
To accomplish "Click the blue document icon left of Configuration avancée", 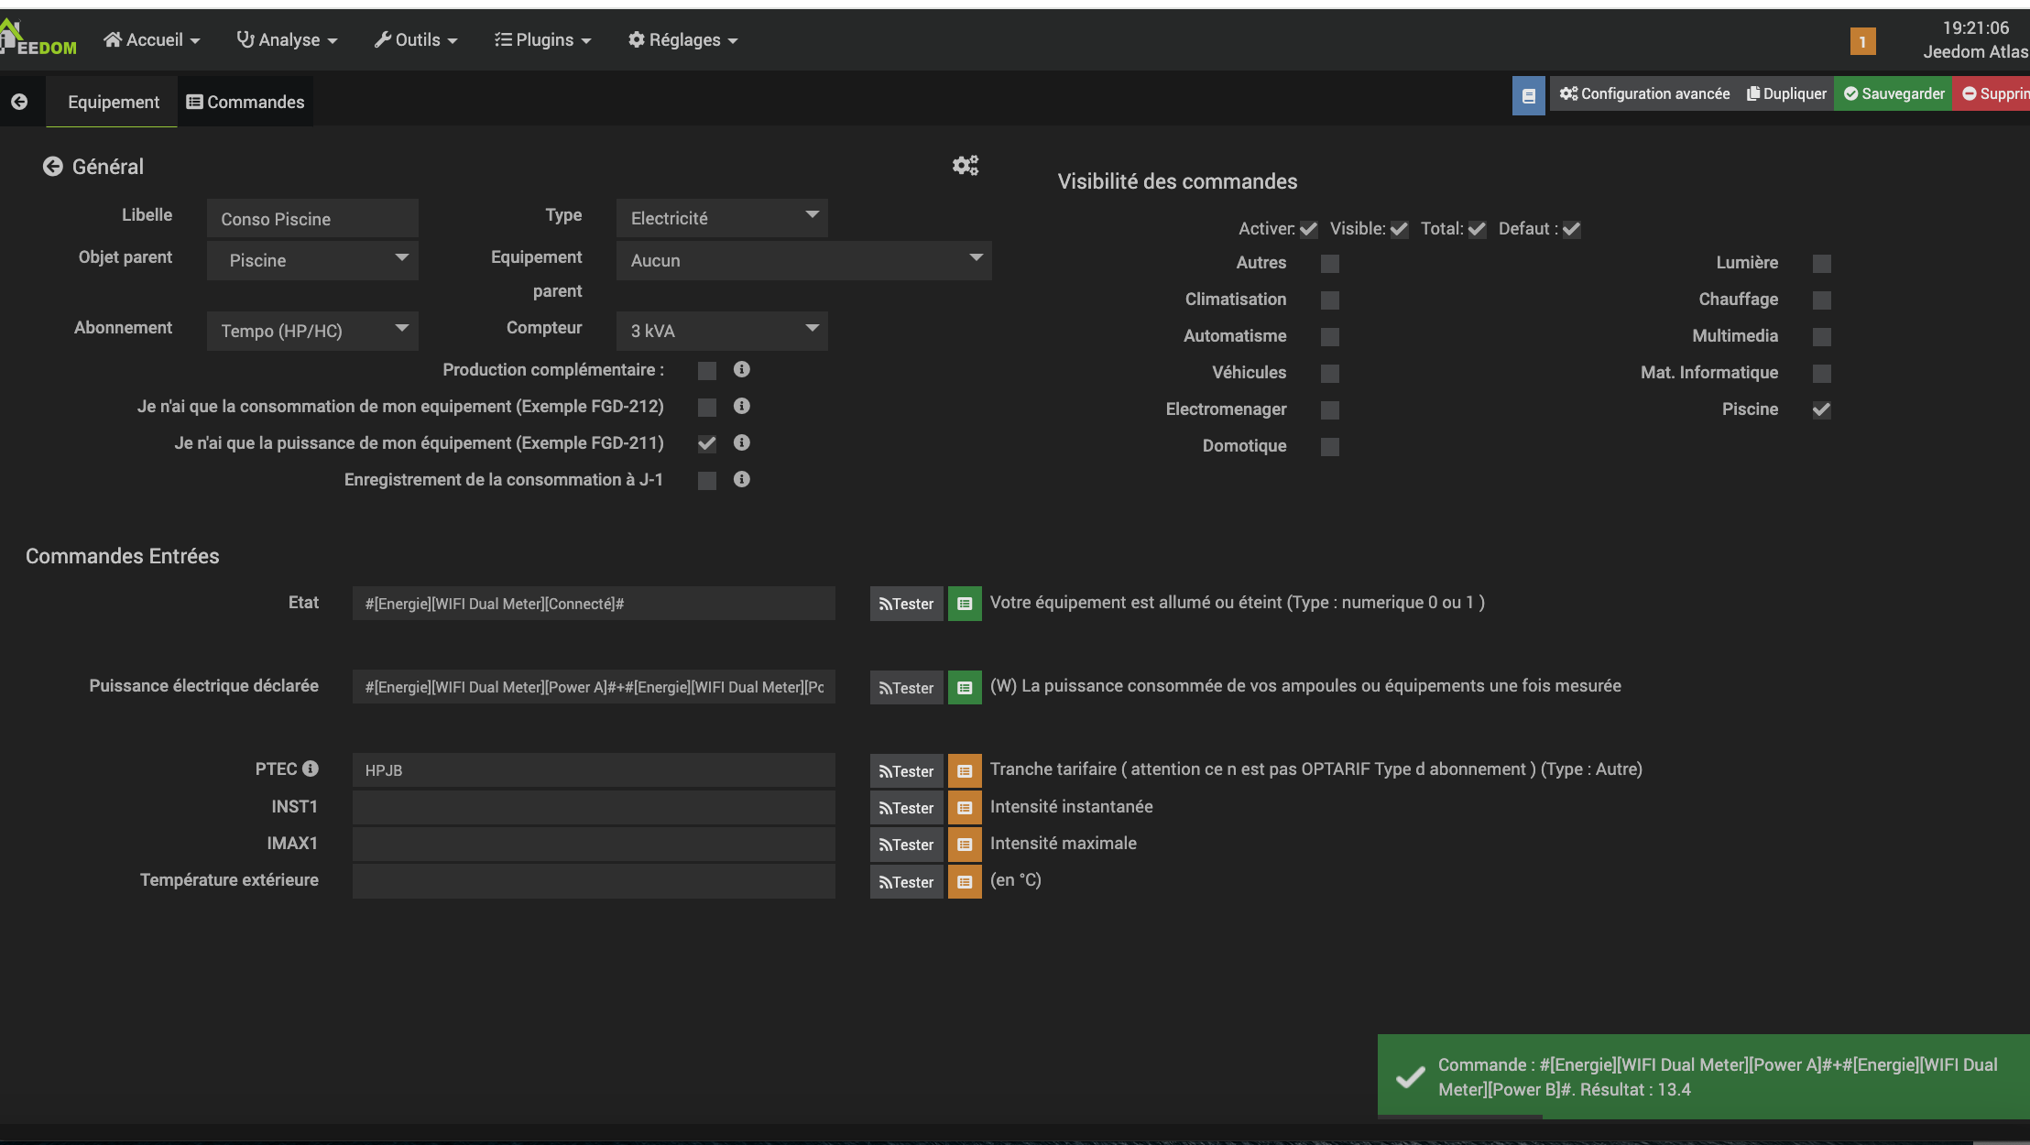I will (x=1528, y=95).
